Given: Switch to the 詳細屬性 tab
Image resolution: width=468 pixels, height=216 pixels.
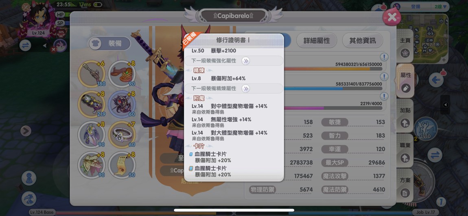Looking at the screenshot, I should click(x=316, y=41).
